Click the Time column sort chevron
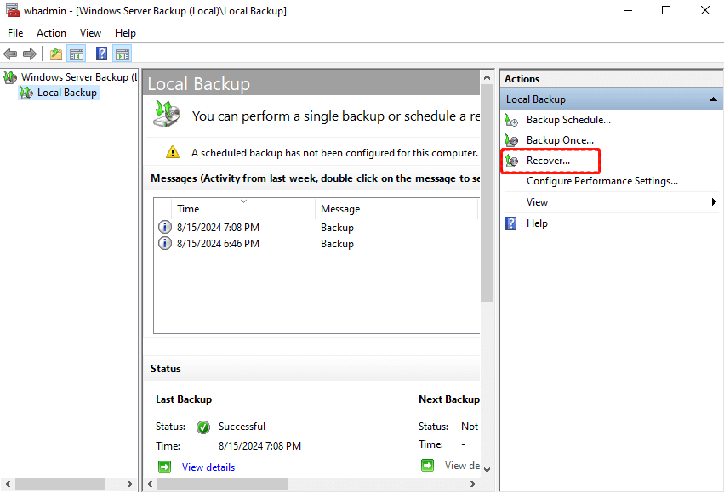This screenshot has width=724, height=492. click(244, 201)
